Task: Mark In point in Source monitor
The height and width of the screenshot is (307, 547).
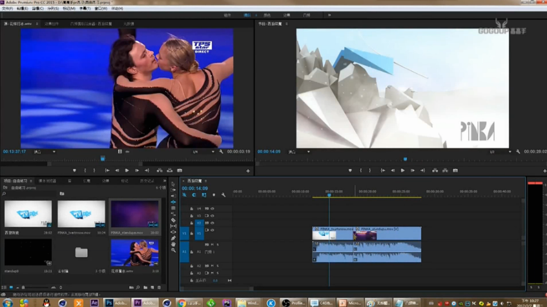Action: click(x=85, y=170)
